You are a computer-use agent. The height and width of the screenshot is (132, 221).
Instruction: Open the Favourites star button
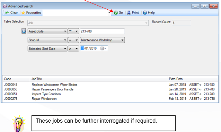pos(31,13)
